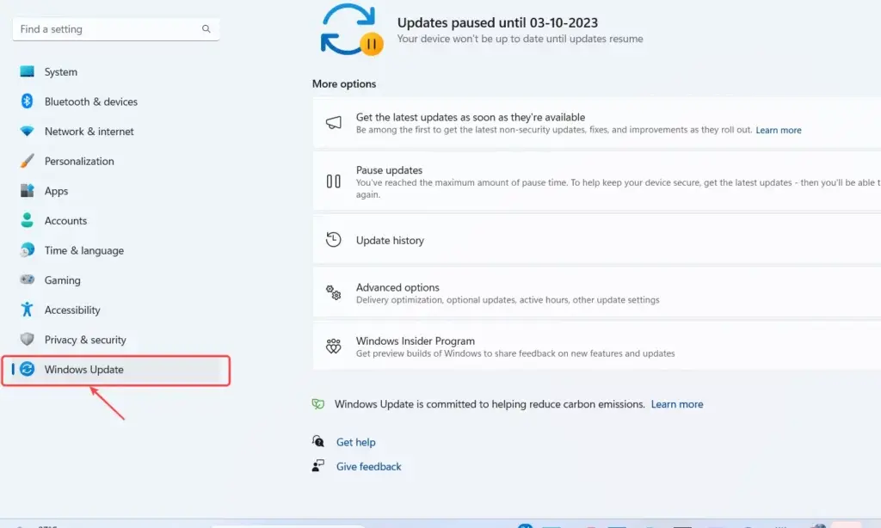Select the Bluetooth & devices icon
The height and width of the screenshot is (528, 881).
(26, 101)
